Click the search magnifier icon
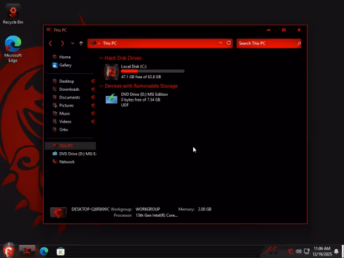The width and height of the screenshot is (344, 258). pyautogui.click(x=299, y=43)
